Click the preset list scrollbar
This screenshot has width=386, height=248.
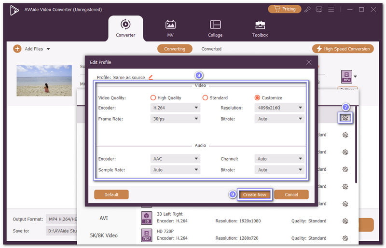coord(356,145)
